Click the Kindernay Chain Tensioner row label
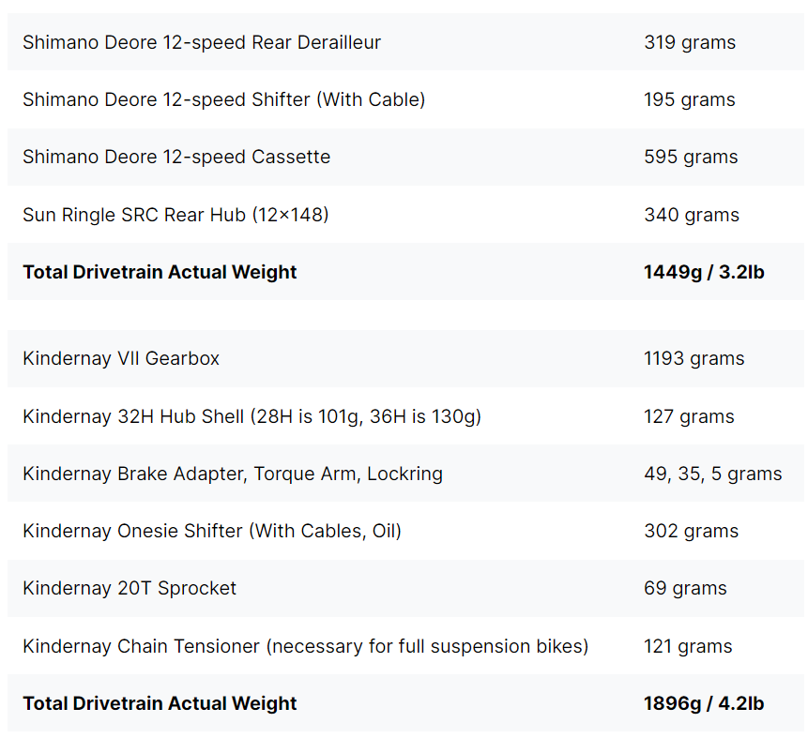Image resolution: width=808 pixels, height=738 pixels. pos(305,646)
